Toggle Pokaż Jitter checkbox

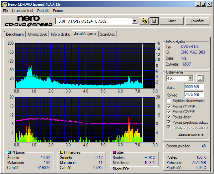click(169, 117)
